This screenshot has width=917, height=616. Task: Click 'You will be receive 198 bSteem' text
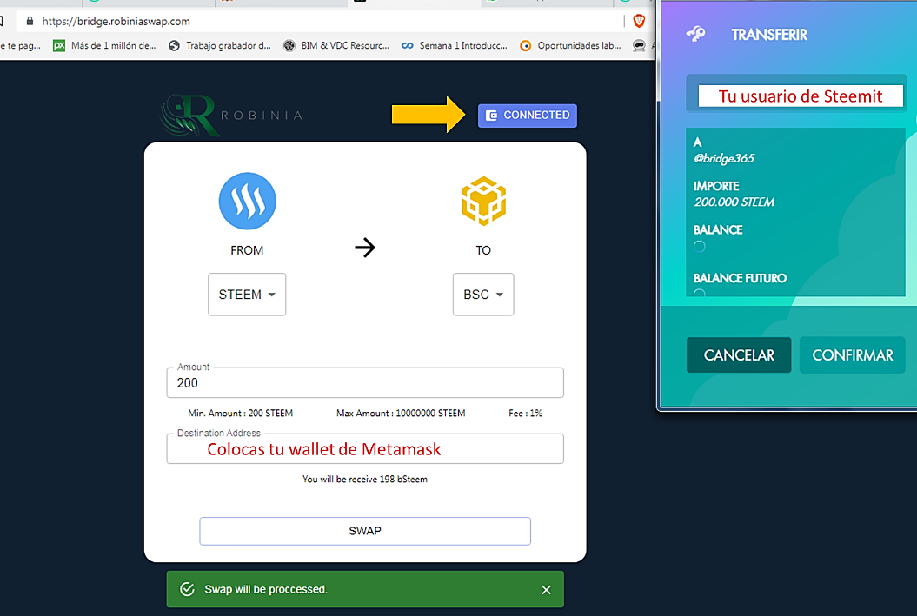tap(365, 480)
